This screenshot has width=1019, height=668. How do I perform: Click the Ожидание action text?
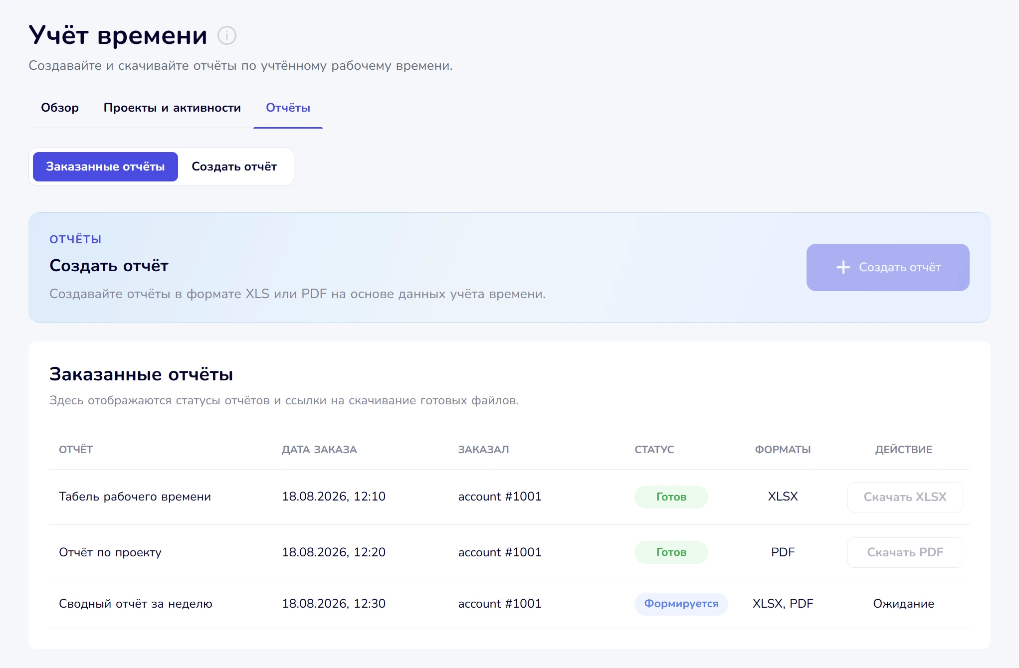click(903, 604)
